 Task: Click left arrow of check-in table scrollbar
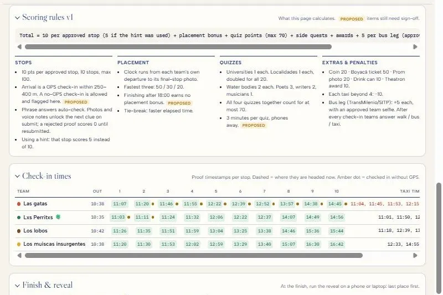19,256
